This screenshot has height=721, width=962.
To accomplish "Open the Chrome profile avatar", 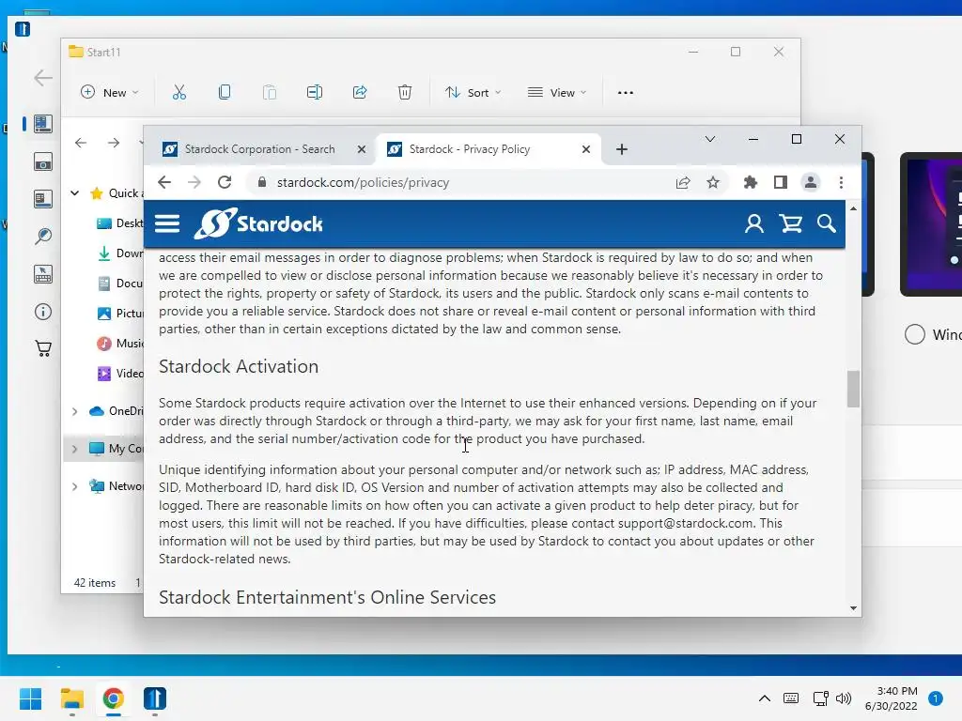I will point(811,182).
